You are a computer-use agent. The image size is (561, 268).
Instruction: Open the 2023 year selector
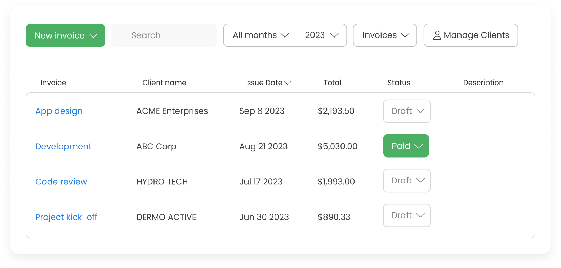point(322,35)
